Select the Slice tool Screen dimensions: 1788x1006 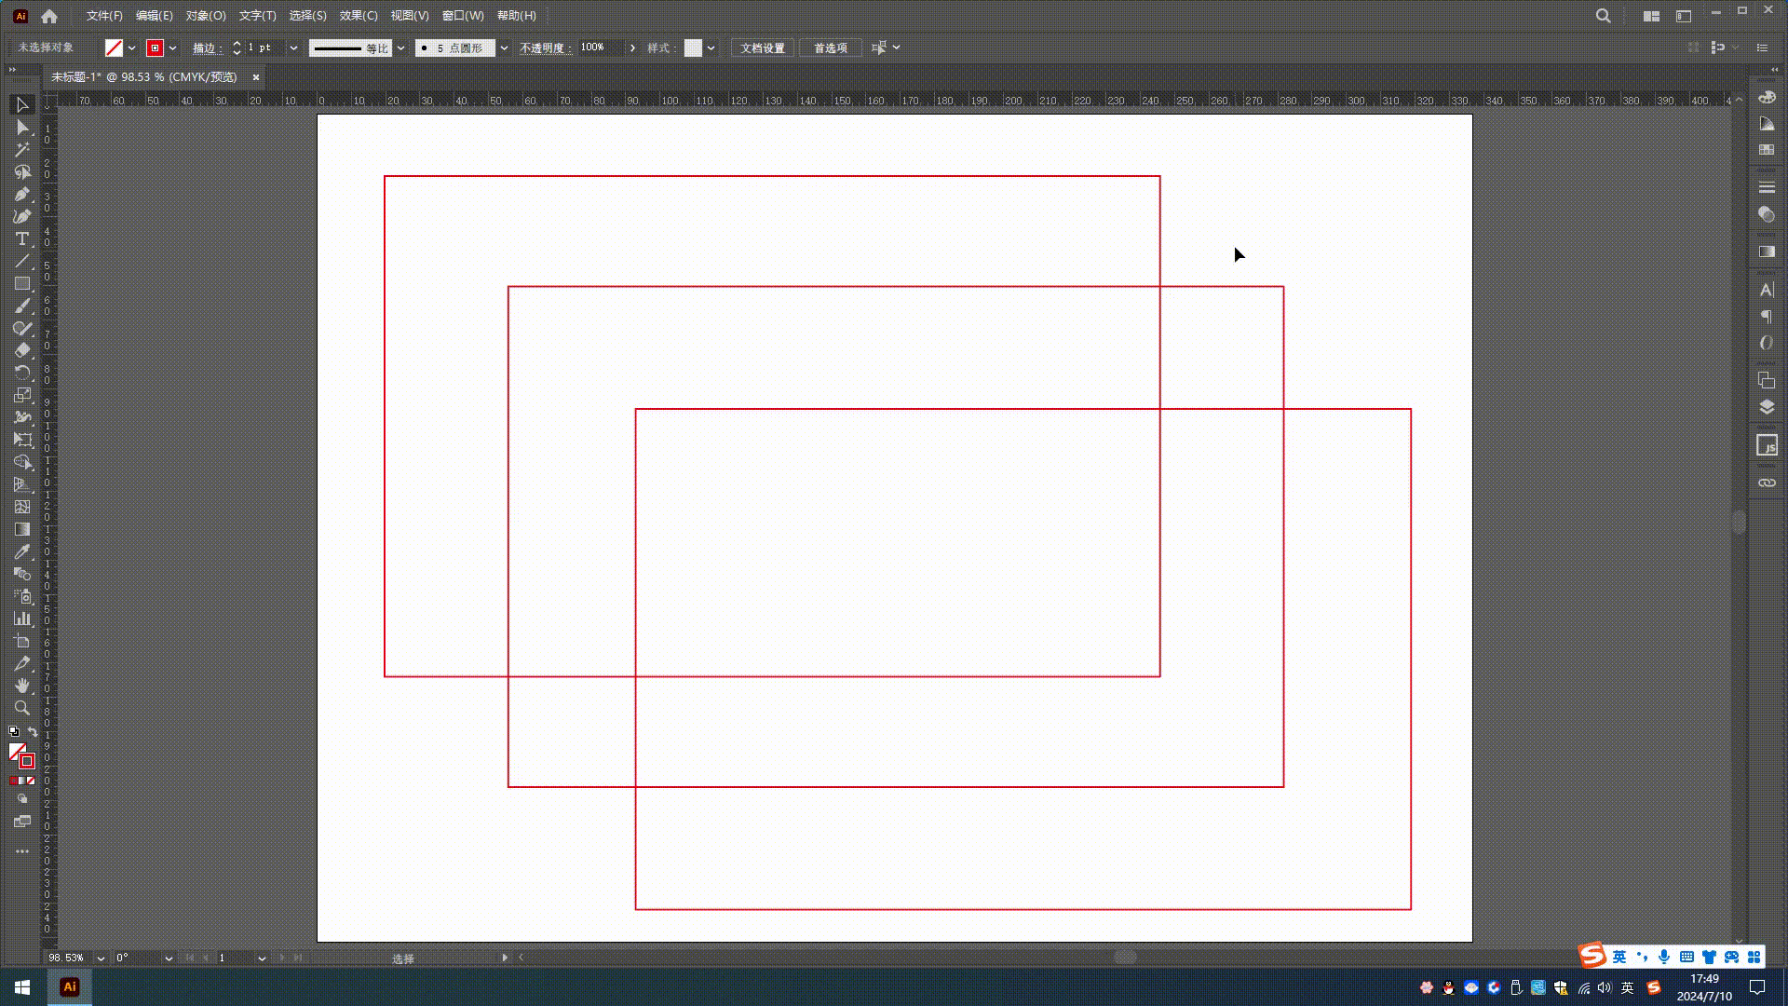(x=22, y=663)
